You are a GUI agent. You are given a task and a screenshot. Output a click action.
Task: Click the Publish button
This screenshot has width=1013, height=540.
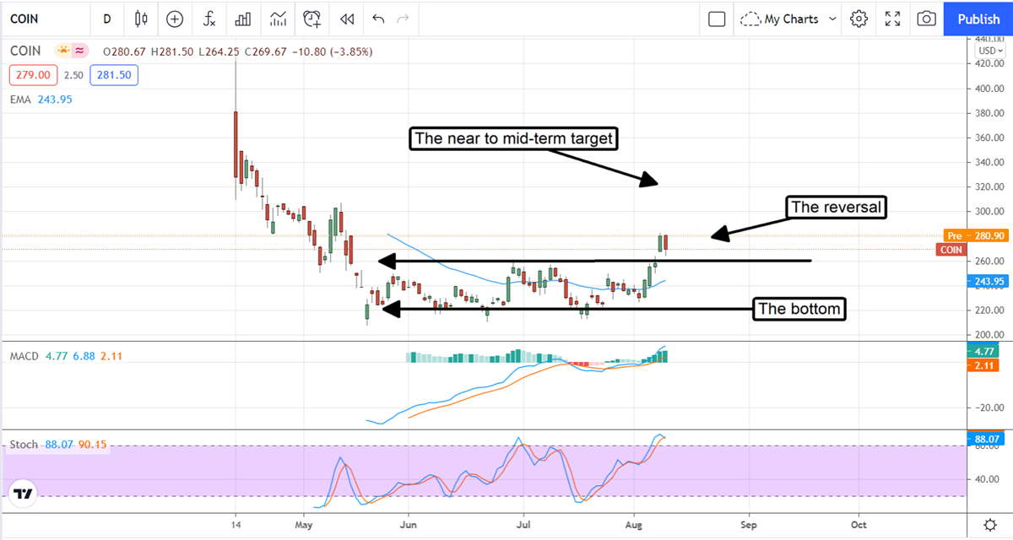tap(978, 19)
